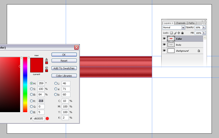Image resolution: width=219 pixels, height=138 pixels.
Task: Click the current color preview swatch
Action: click(37, 69)
